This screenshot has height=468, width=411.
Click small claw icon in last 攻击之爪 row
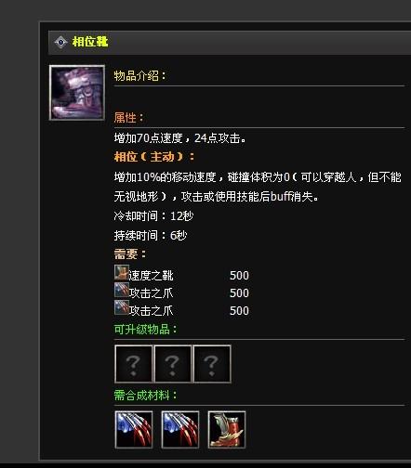point(122,307)
